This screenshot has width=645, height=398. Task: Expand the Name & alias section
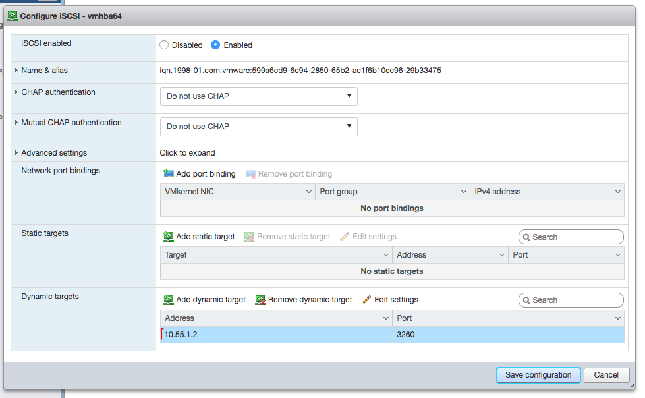pos(16,71)
